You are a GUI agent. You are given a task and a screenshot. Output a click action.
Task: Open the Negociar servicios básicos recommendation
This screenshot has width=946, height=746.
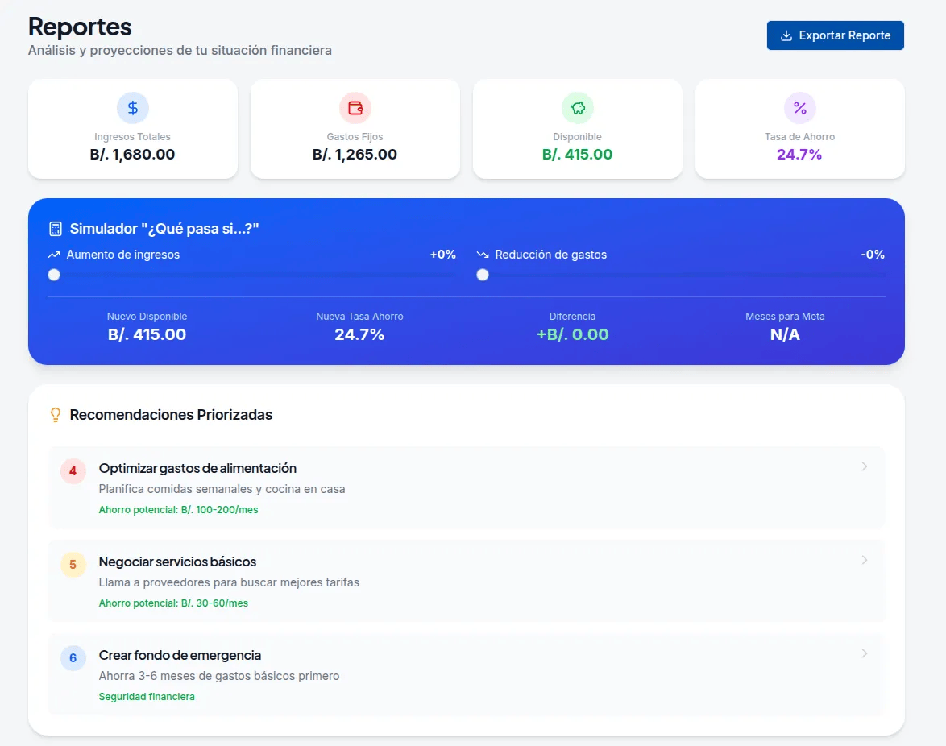pos(467,582)
